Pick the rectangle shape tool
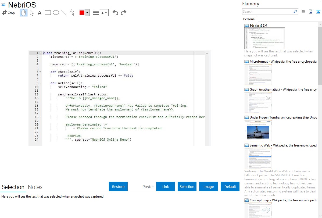Image resolution: width=322 pixels, height=218 pixels. [x=48, y=13]
